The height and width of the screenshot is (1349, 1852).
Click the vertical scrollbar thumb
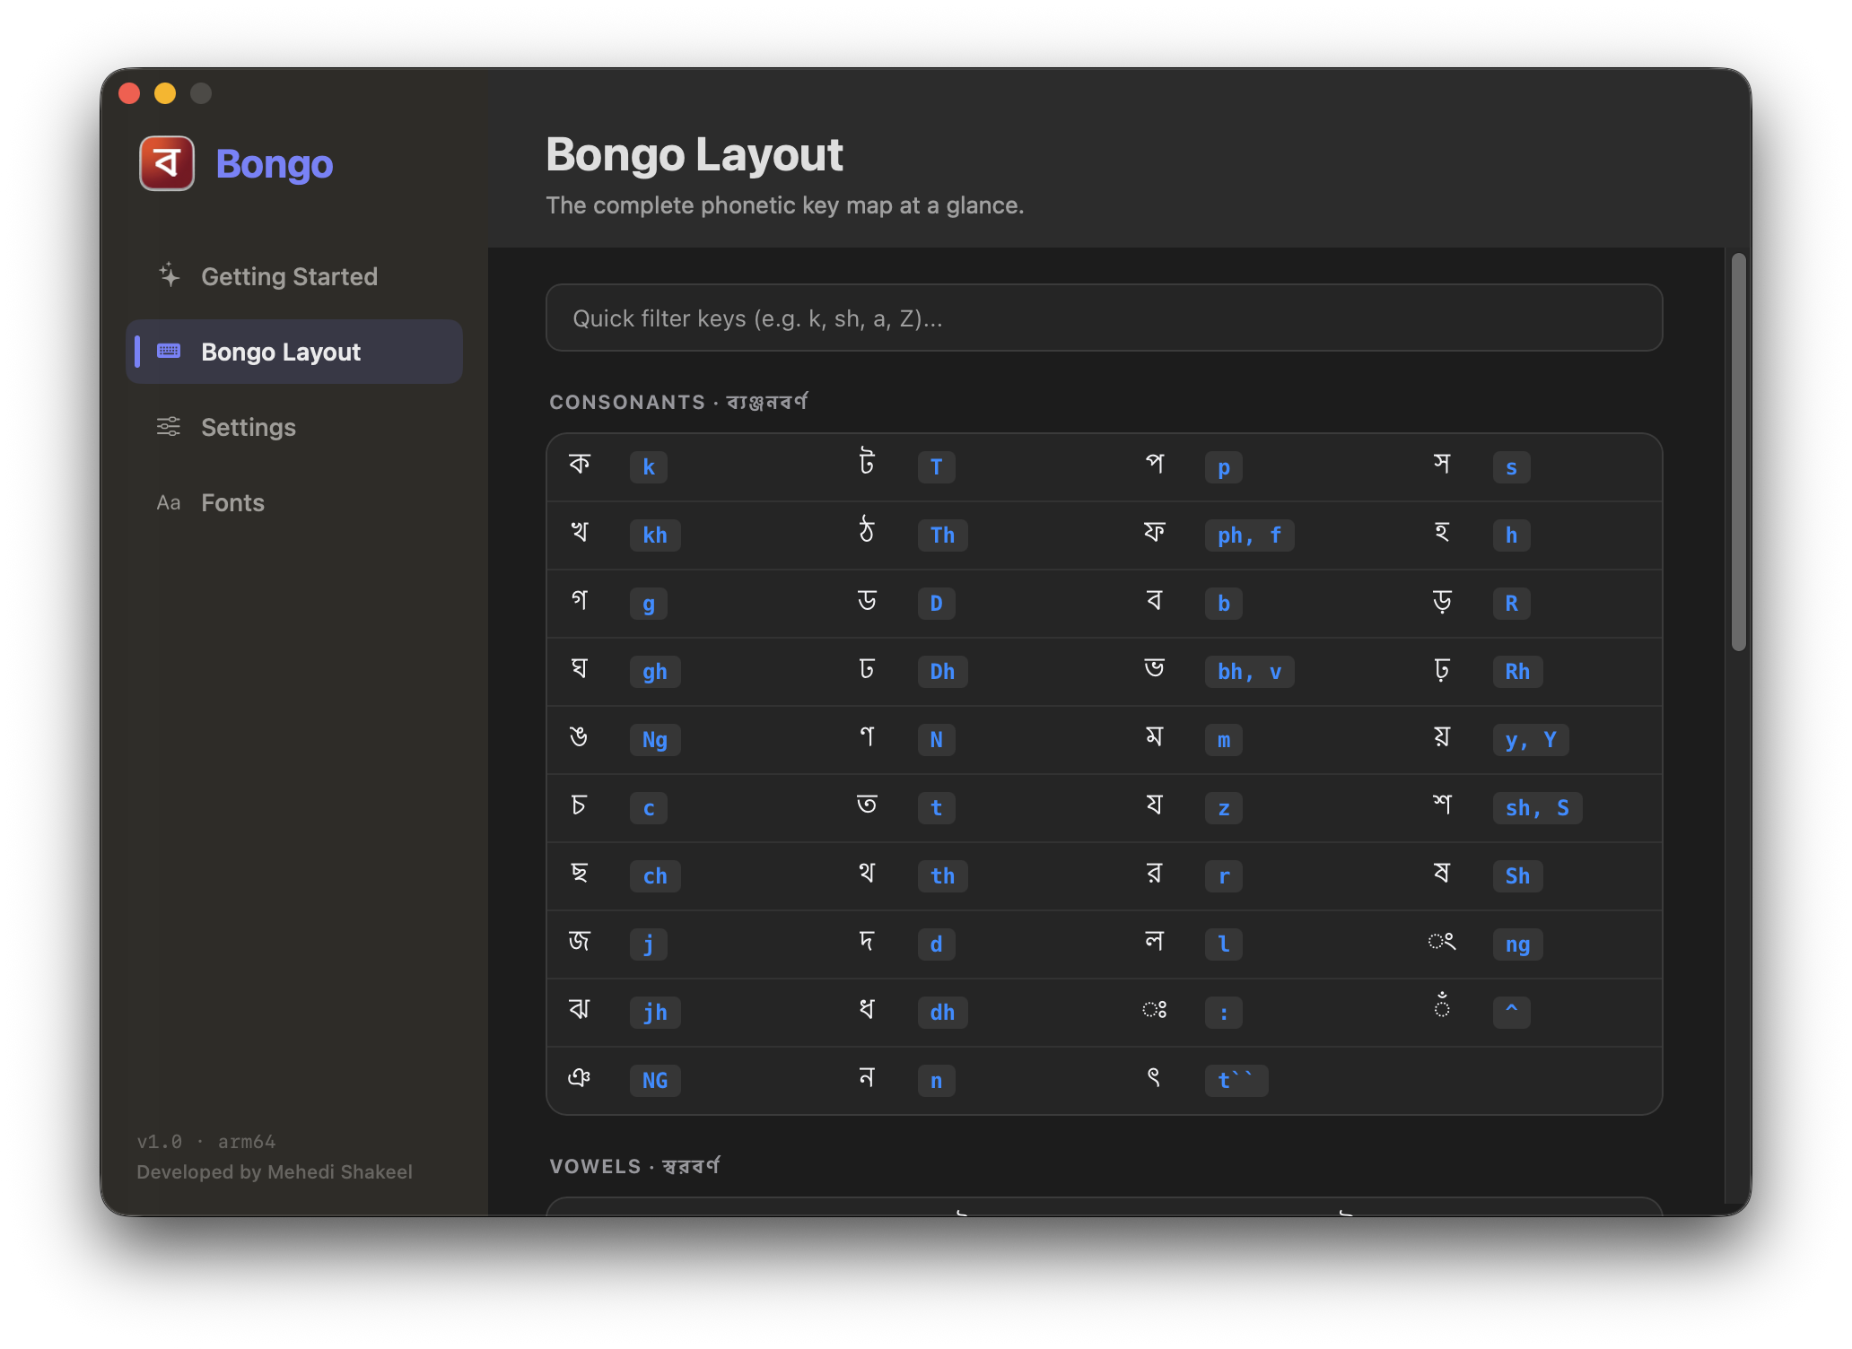(1739, 452)
